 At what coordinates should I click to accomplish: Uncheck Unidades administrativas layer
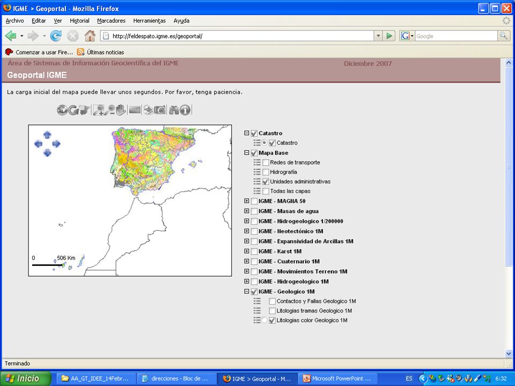click(266, 182)
